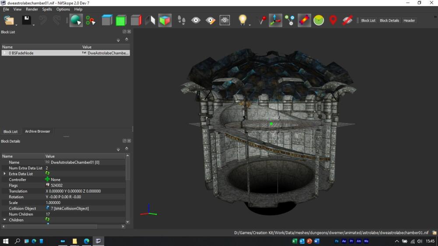Toggle the green circle collision icon
Image resolution: width=438 pixels, height=246 pixels.
[319, 21]
